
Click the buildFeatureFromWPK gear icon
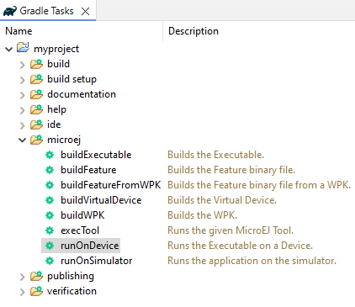click(50, 185)
